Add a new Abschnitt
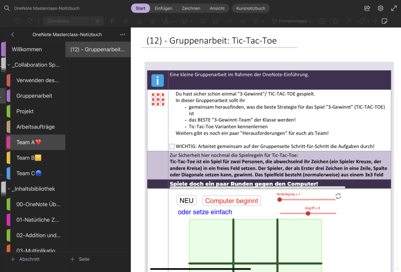Viewport: 401px width, 272px height. [25, 259]
